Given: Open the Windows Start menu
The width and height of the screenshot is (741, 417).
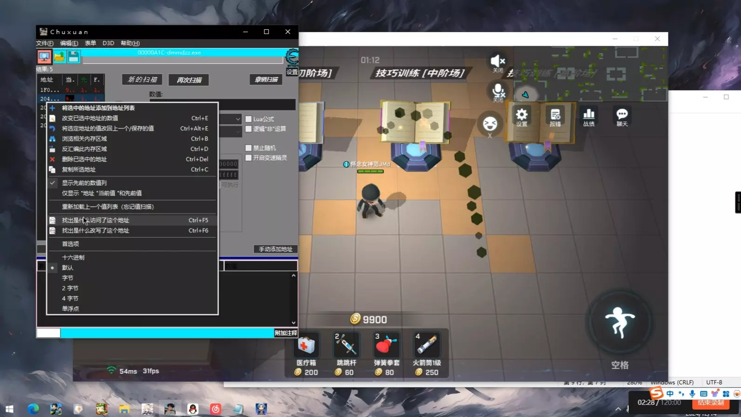Looking at the screenshot, I should point(9,409).
